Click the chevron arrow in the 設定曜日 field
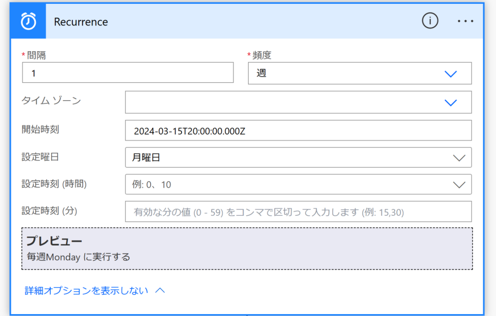Screen dimensions: 496x316 coord(458,158)
